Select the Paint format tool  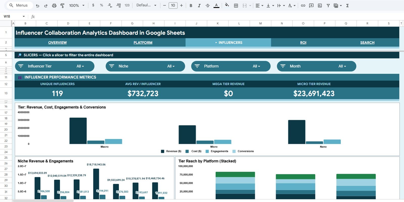point(62,6)
